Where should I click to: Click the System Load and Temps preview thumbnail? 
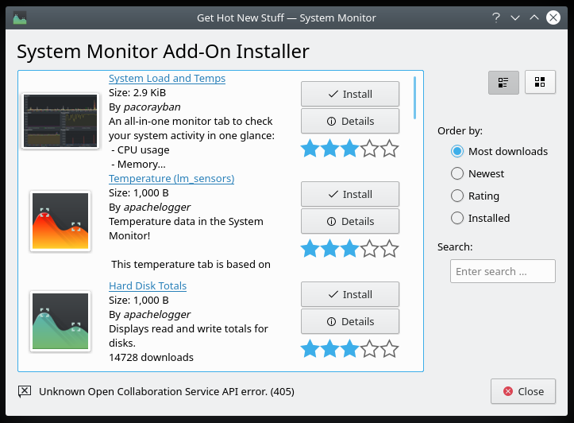coord(60,120)
